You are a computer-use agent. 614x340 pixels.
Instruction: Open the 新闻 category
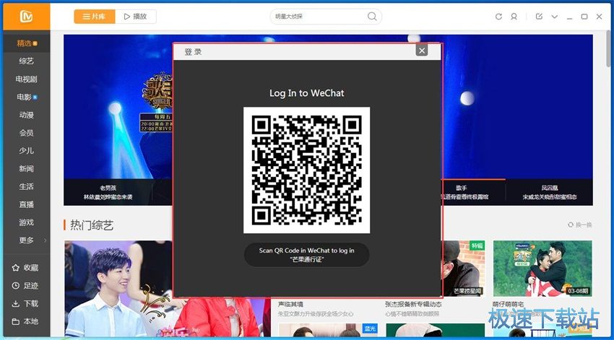27,169
